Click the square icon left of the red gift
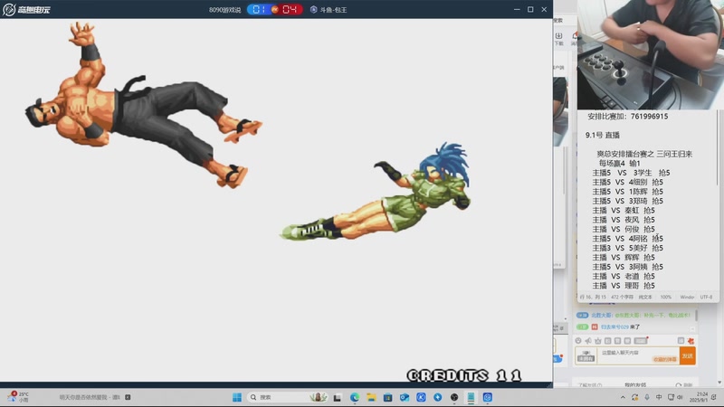Image resolution: width=724 pixels, height=407 pixels. [x=681, y=341]
